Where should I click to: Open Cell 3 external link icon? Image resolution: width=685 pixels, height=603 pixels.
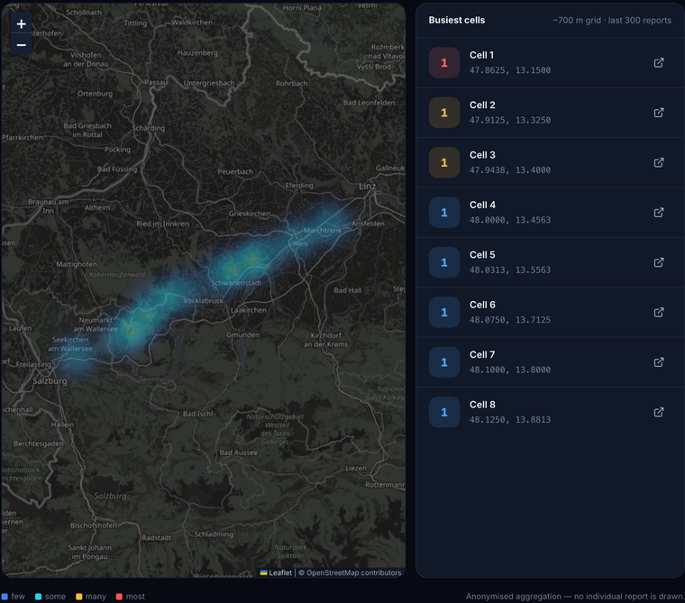tap(659, 162)
